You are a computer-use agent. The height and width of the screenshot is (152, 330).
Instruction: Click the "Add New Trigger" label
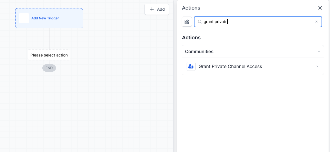click(45, 18)
